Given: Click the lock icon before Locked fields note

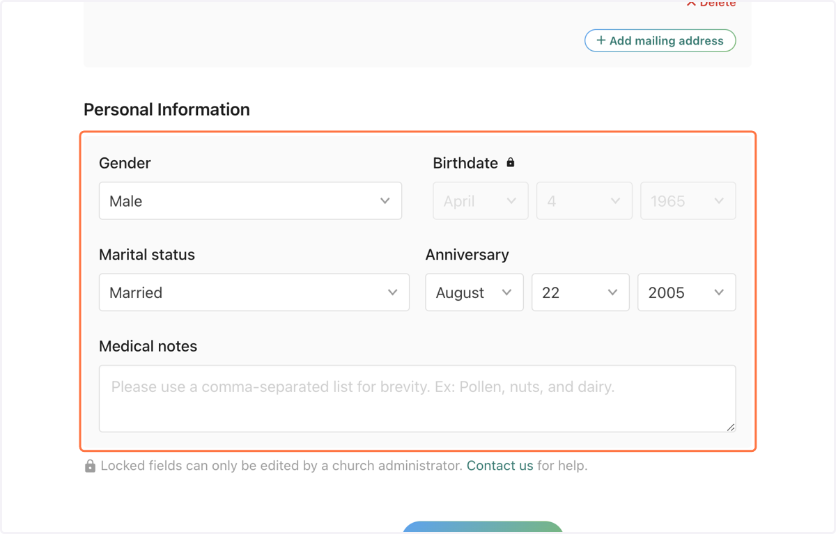Looking at the screenshot, I should (90, 466).
